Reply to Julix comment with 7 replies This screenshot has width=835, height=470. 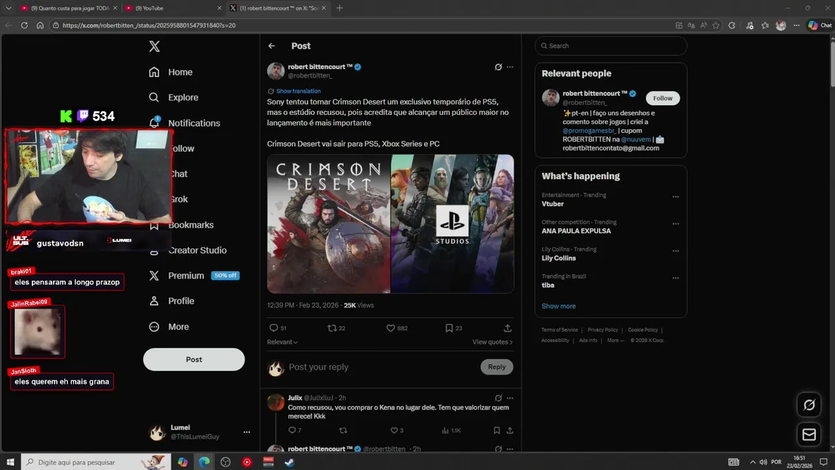295,431
